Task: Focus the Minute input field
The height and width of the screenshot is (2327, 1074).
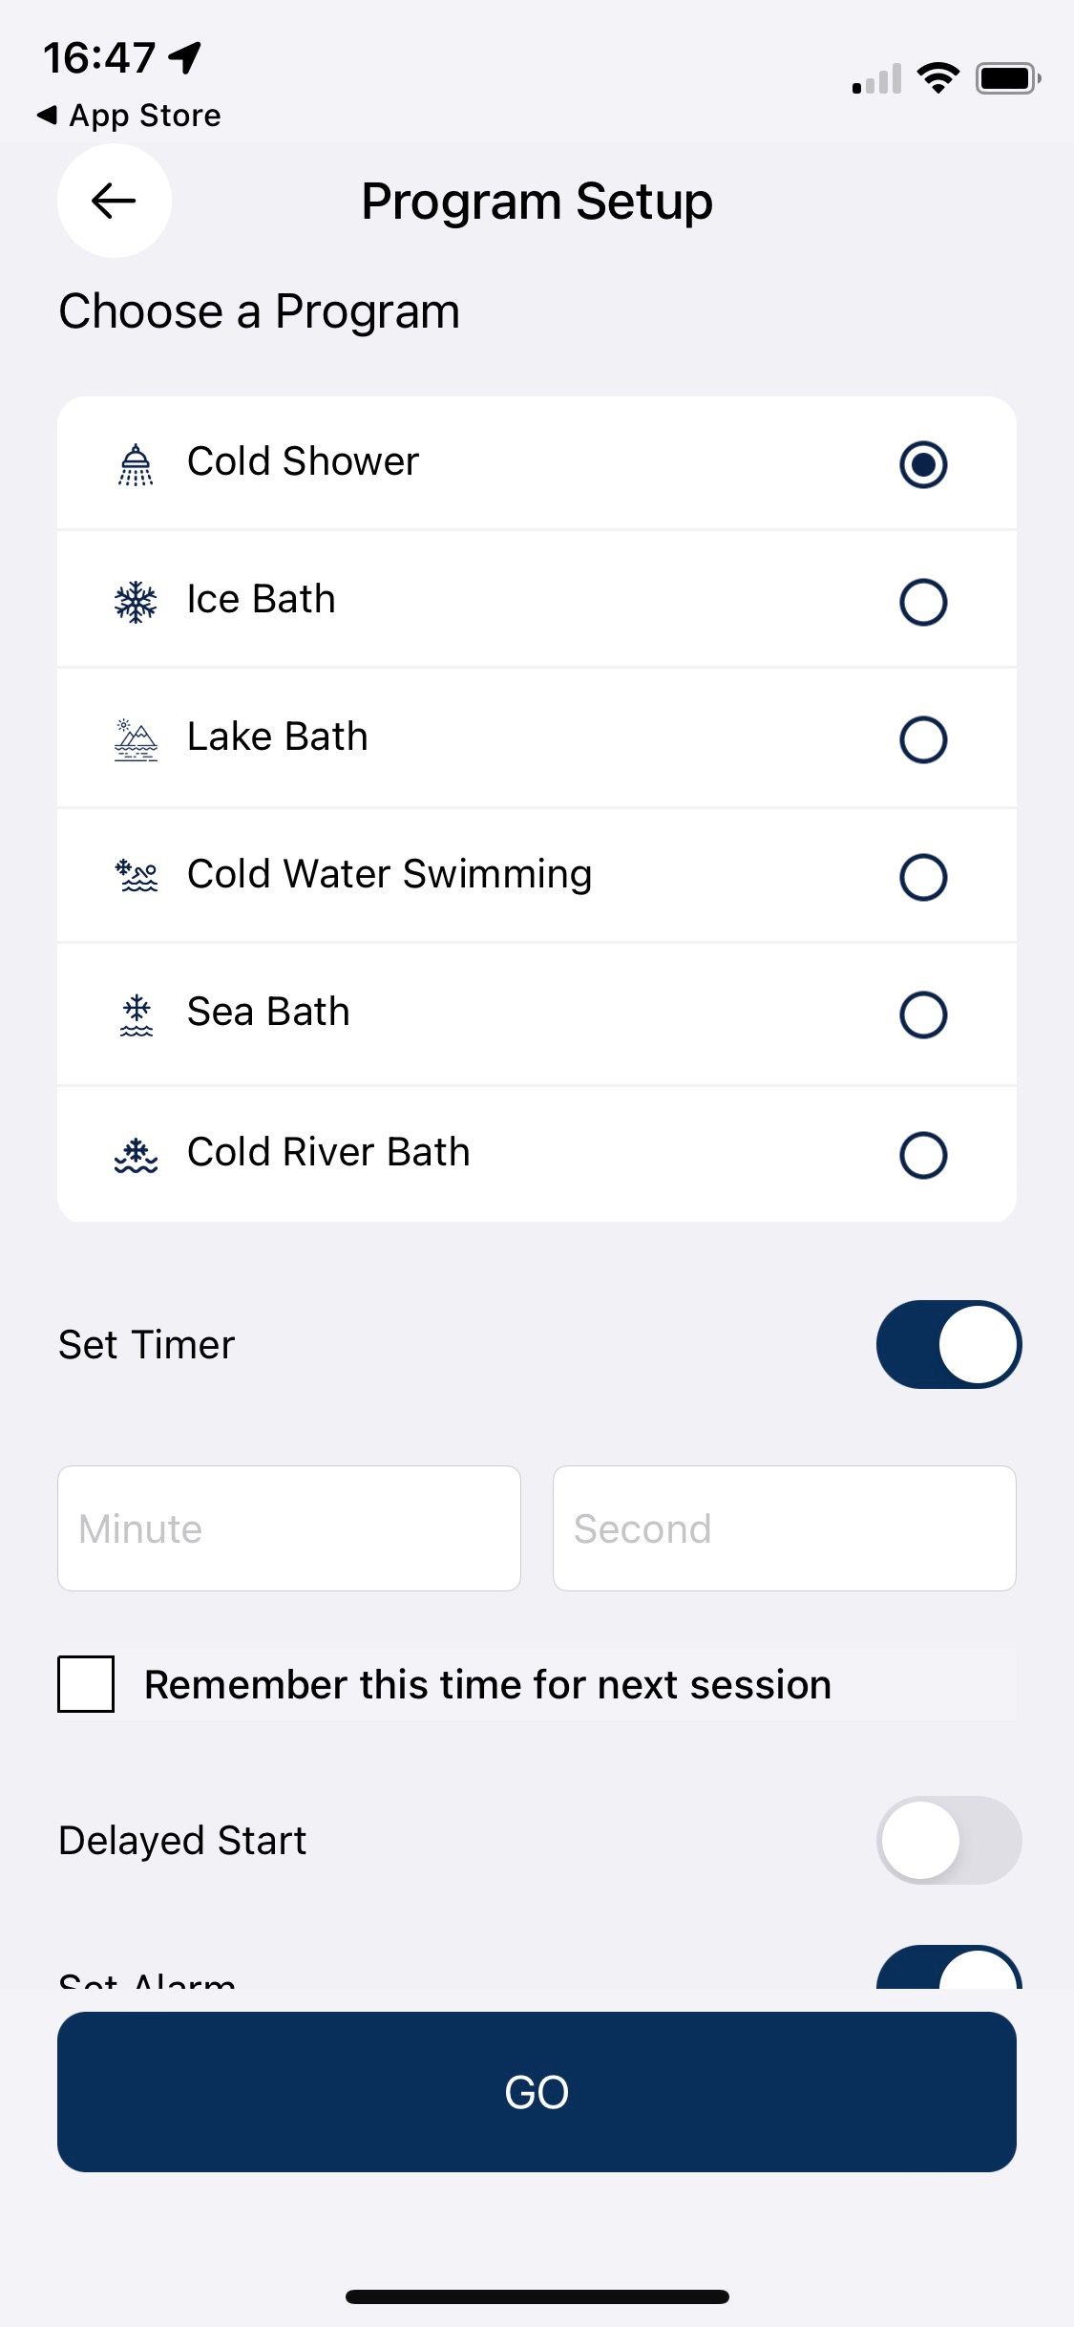Action: coord(288,1528)
